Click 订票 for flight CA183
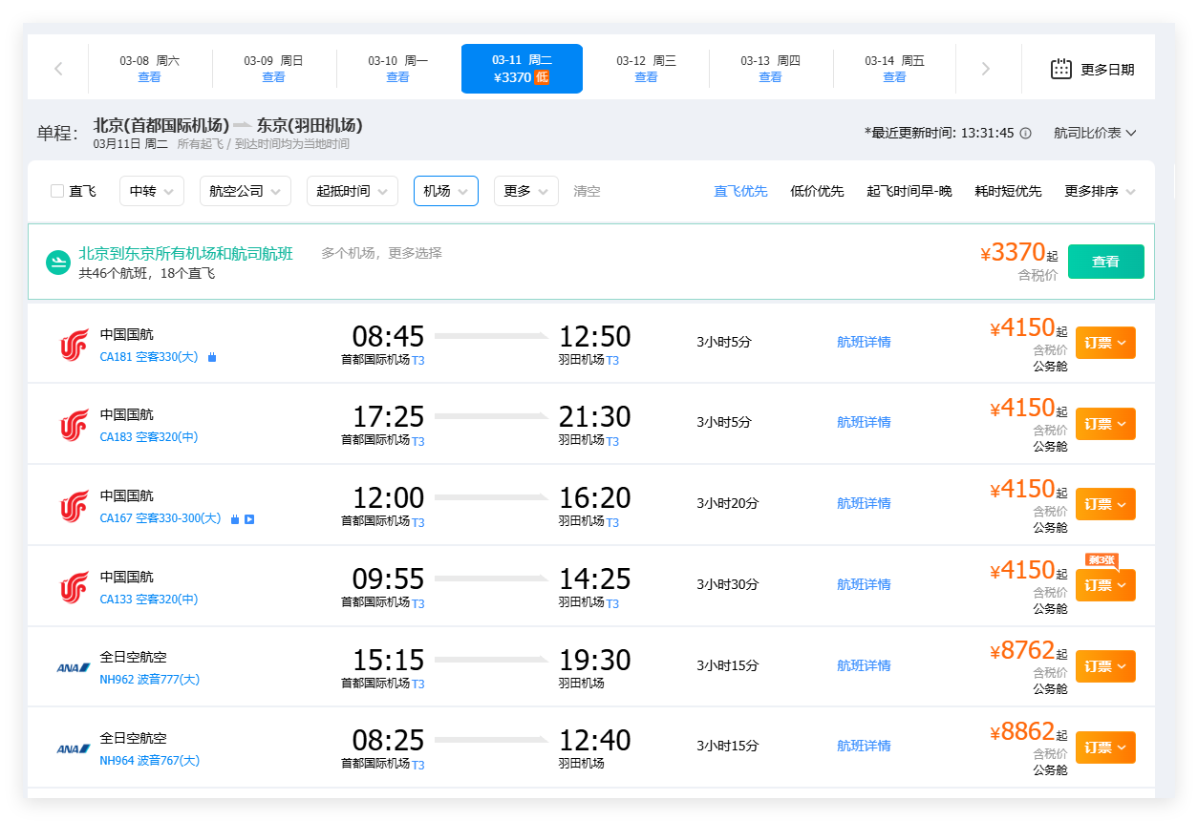This screenshot has width=1198, height=821. [x=1105, y=424]
